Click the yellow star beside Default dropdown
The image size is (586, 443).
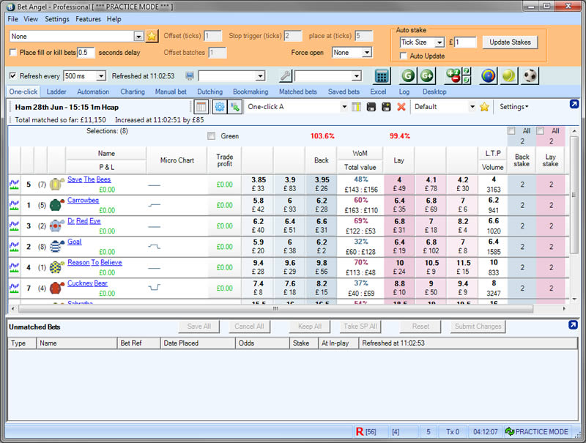tap(484, 107)
